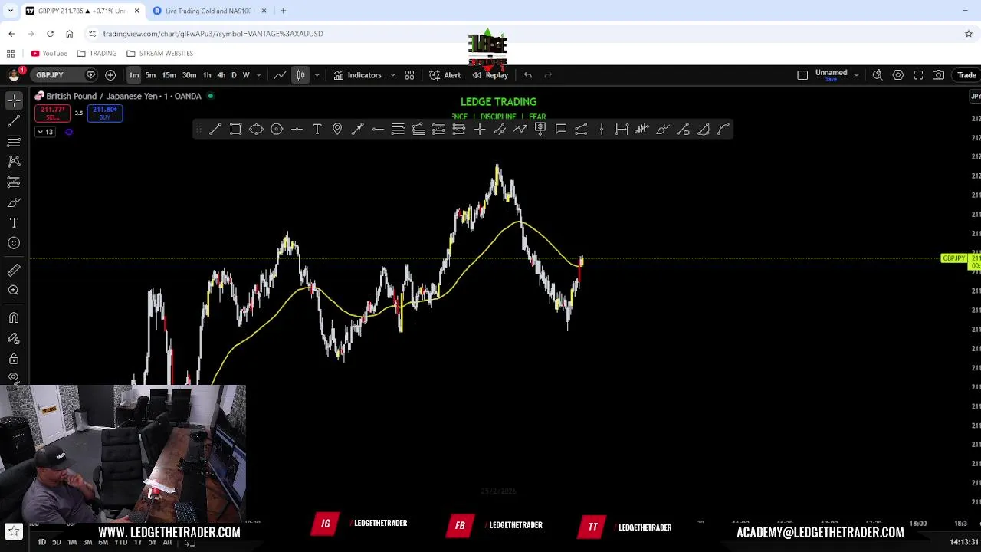The width and height of the screenshot is (981, 552).
Task: Switch to the 30m timeframe
Action: [x=189, y=75]
